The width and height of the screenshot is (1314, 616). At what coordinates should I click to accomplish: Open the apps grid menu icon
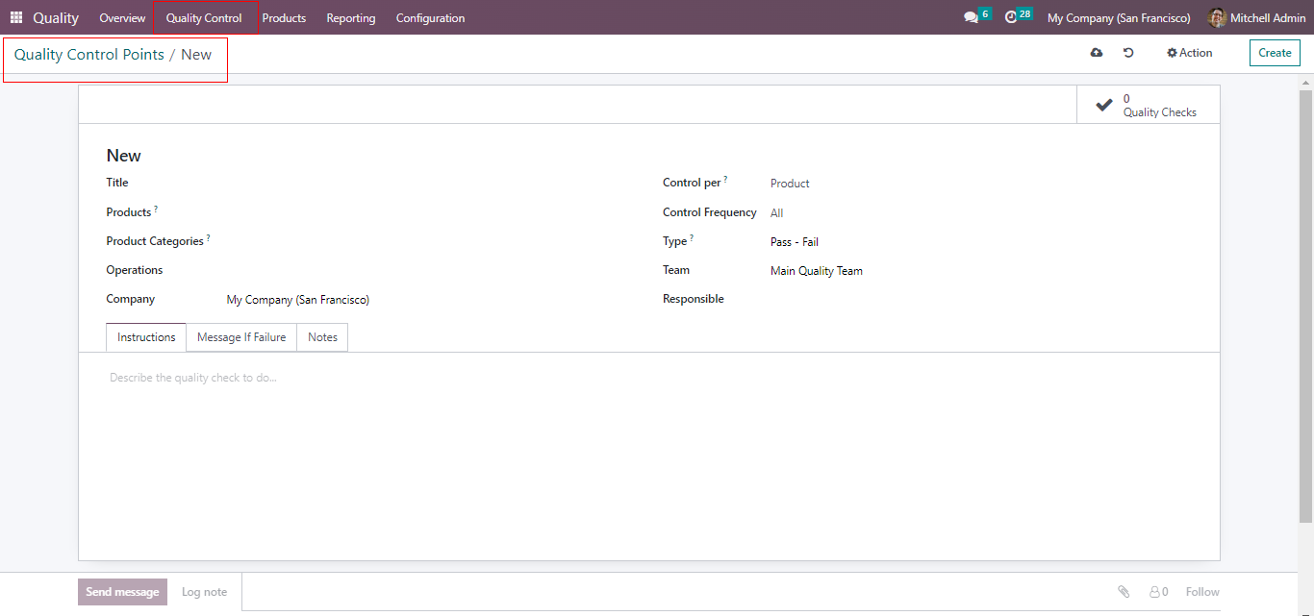[16, 18]
